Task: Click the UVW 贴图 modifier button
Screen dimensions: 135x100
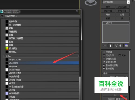Action: (122, 7)
